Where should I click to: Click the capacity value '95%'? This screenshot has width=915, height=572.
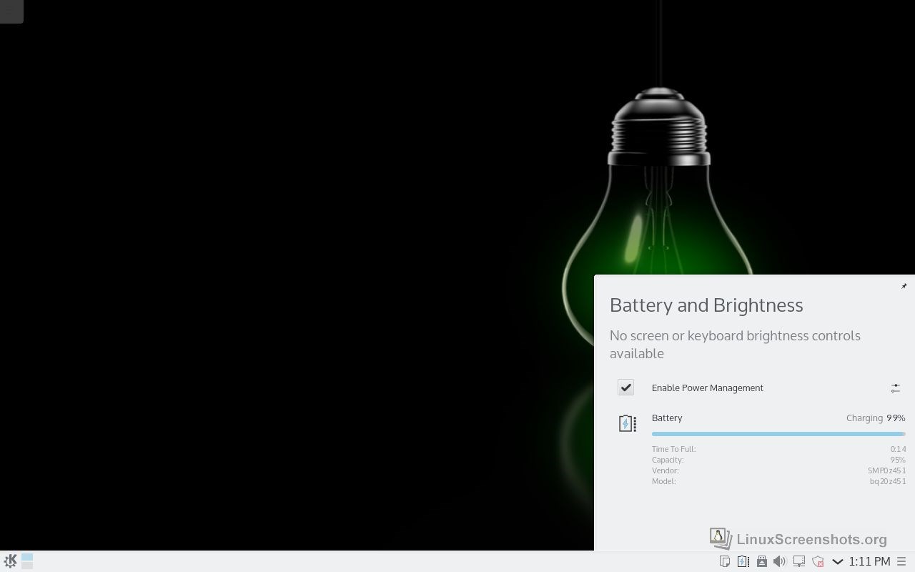[x=898, y=460]
